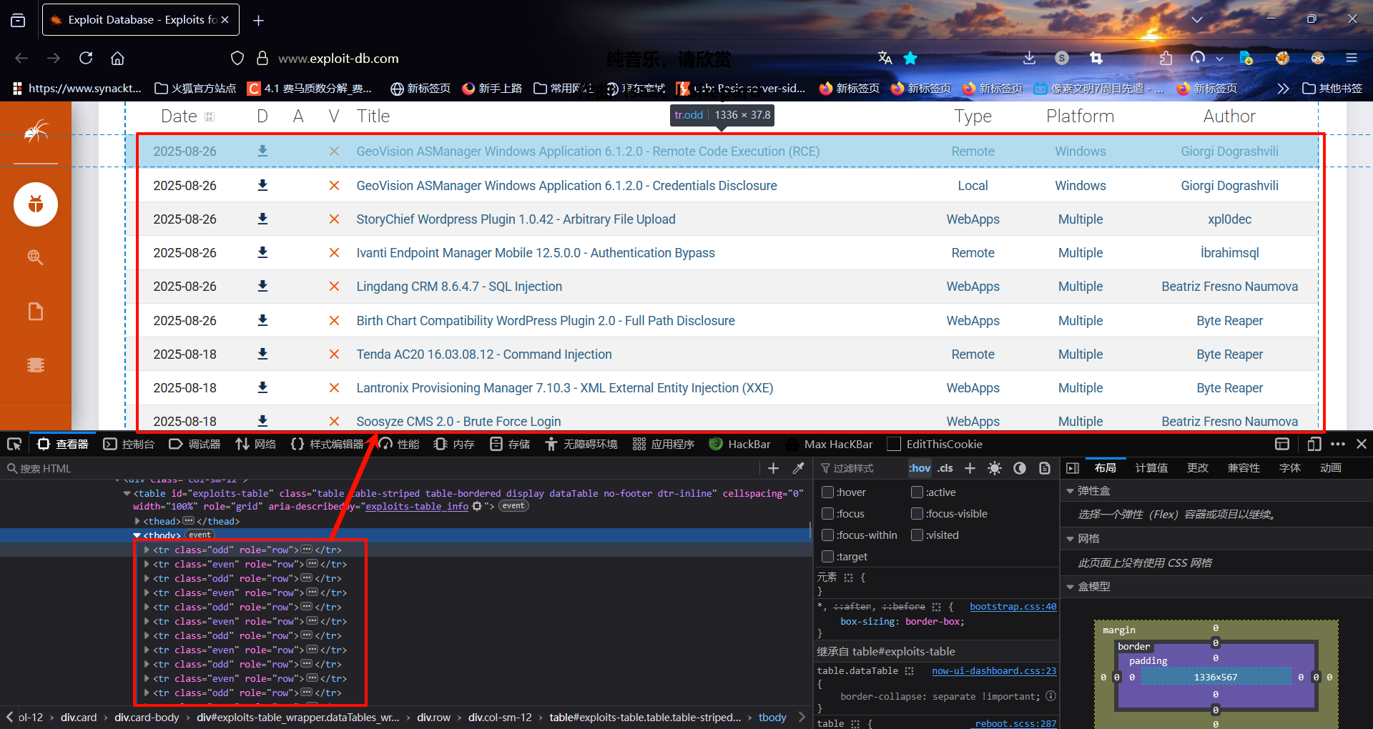Click the blue bookmark star icon

coord(910,58)
